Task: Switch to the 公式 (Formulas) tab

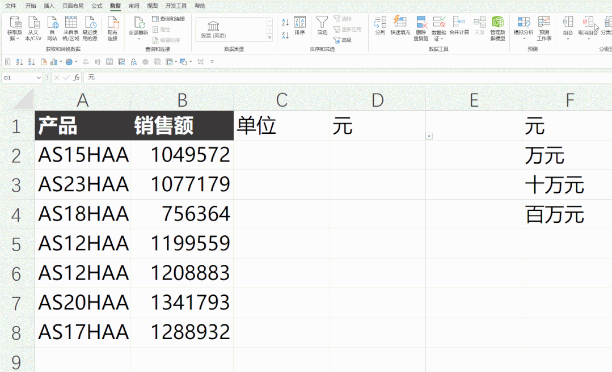Action: [x=97, y=6]
